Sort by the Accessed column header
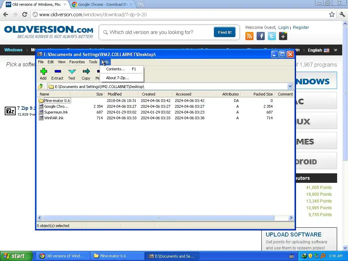 click(x=190, y=94)
